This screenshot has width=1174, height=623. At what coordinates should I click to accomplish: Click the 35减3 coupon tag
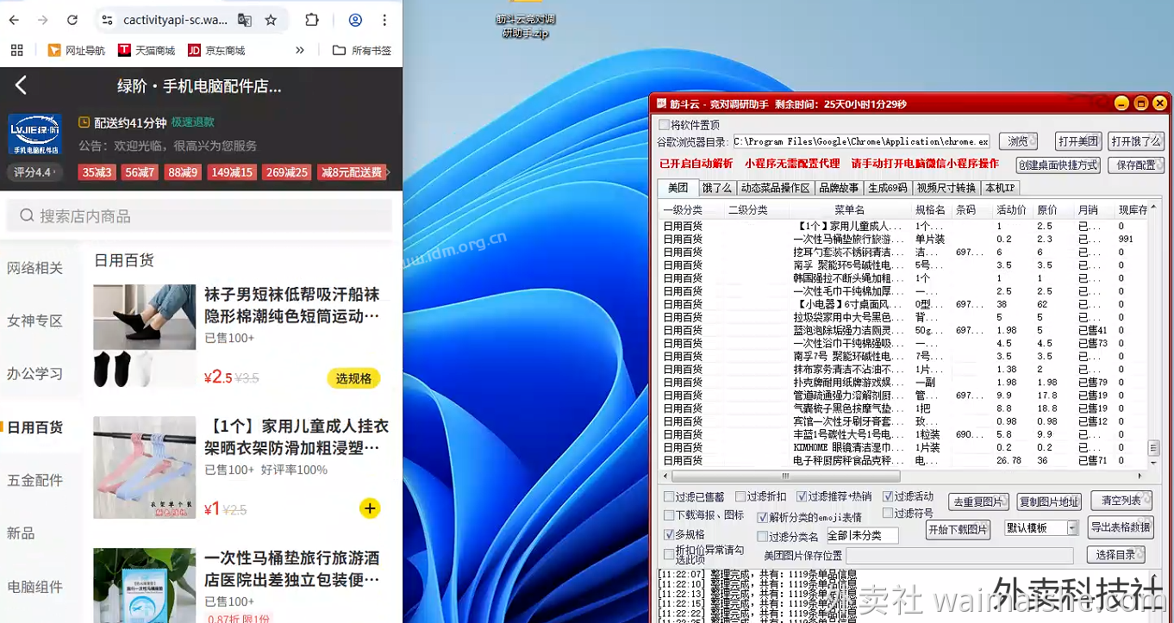point(97,172)
